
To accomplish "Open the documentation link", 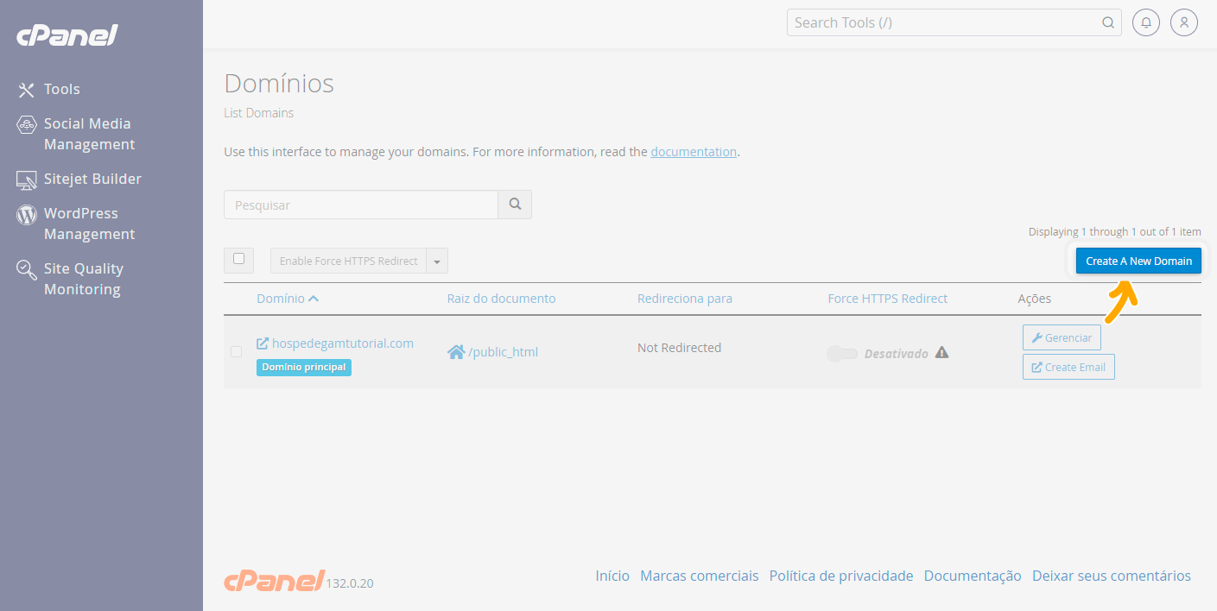I will point(693,152).
